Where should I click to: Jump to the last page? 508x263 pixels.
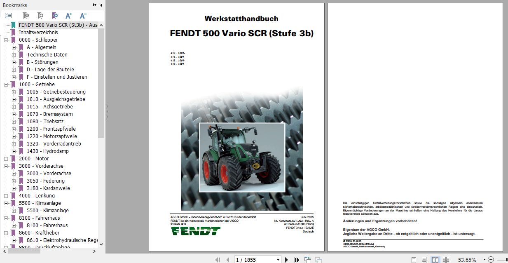click(x=297, y=260)
